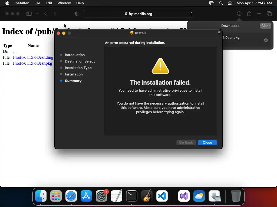Image resolution: width=277 pixels, height=207 pixels.
Task: Open System Settings from the Dock
Action: tap(101, 196)
